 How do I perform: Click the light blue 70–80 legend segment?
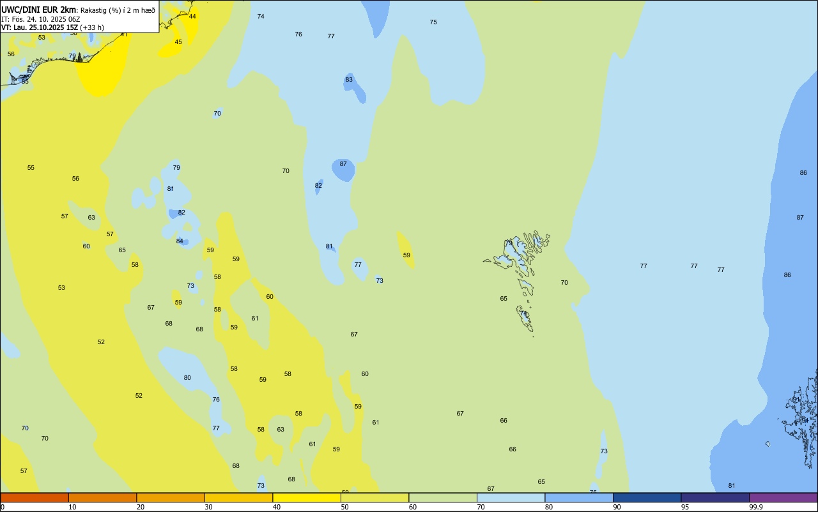511,497
